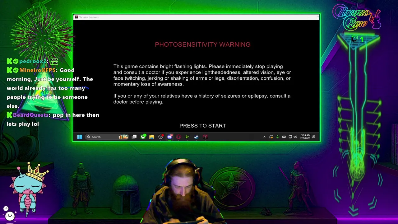Select the Vampire Survivors taskbar icon
The width and height of the screenshot is (398, 224).
point(205,137)
